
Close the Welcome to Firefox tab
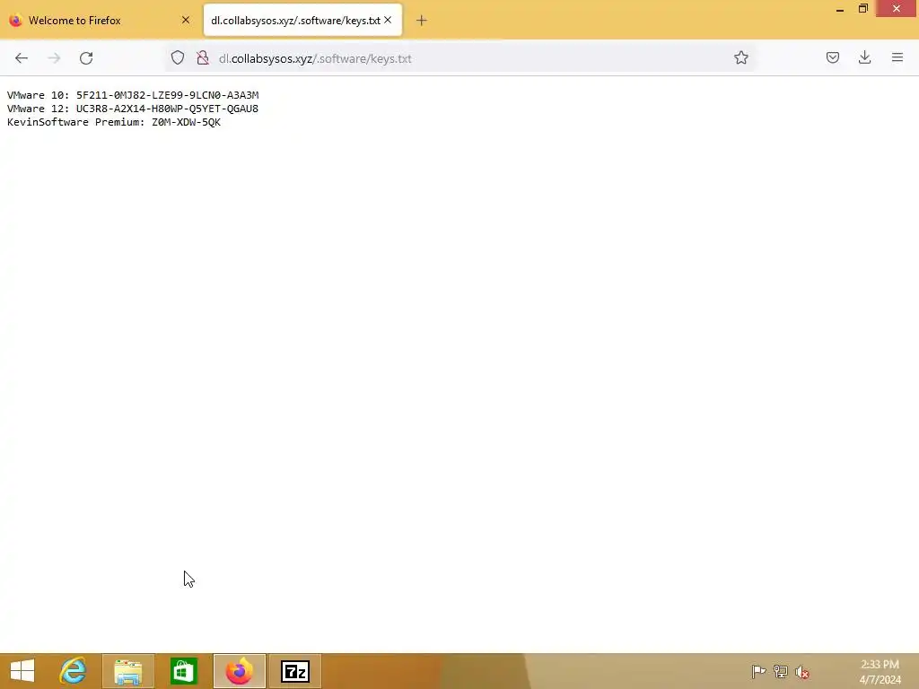pos(185,20)
